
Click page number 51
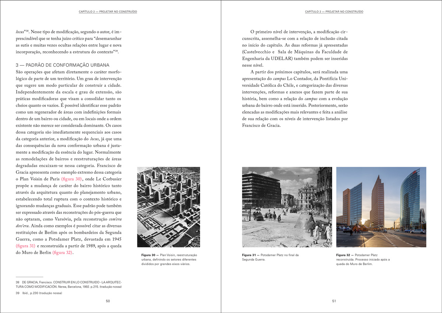[x=334, y=301]
